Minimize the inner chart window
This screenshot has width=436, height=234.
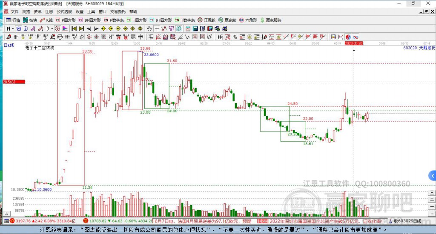click(421, 11)
